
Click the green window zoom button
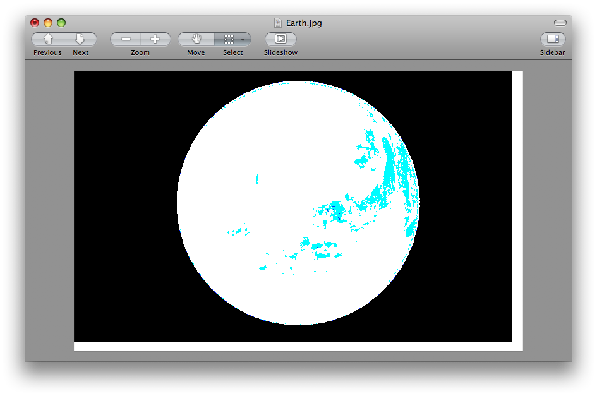tap(61, 23)
